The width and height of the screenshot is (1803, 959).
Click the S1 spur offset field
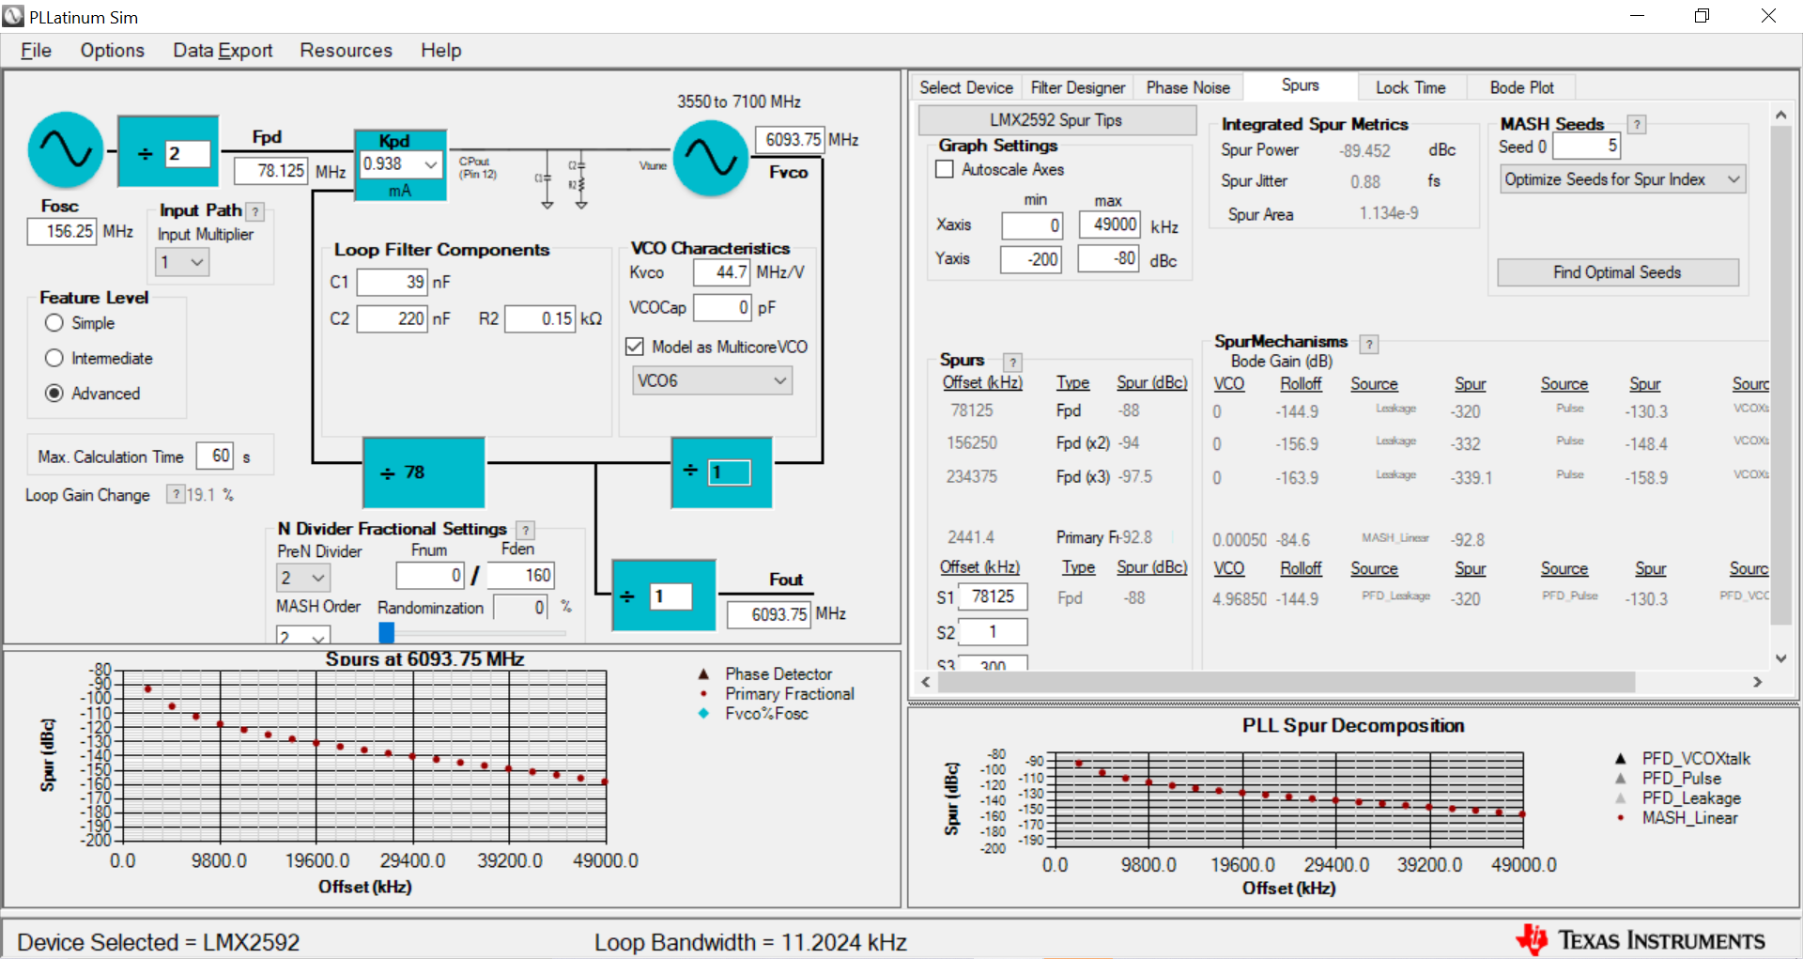tap(994, 596)
